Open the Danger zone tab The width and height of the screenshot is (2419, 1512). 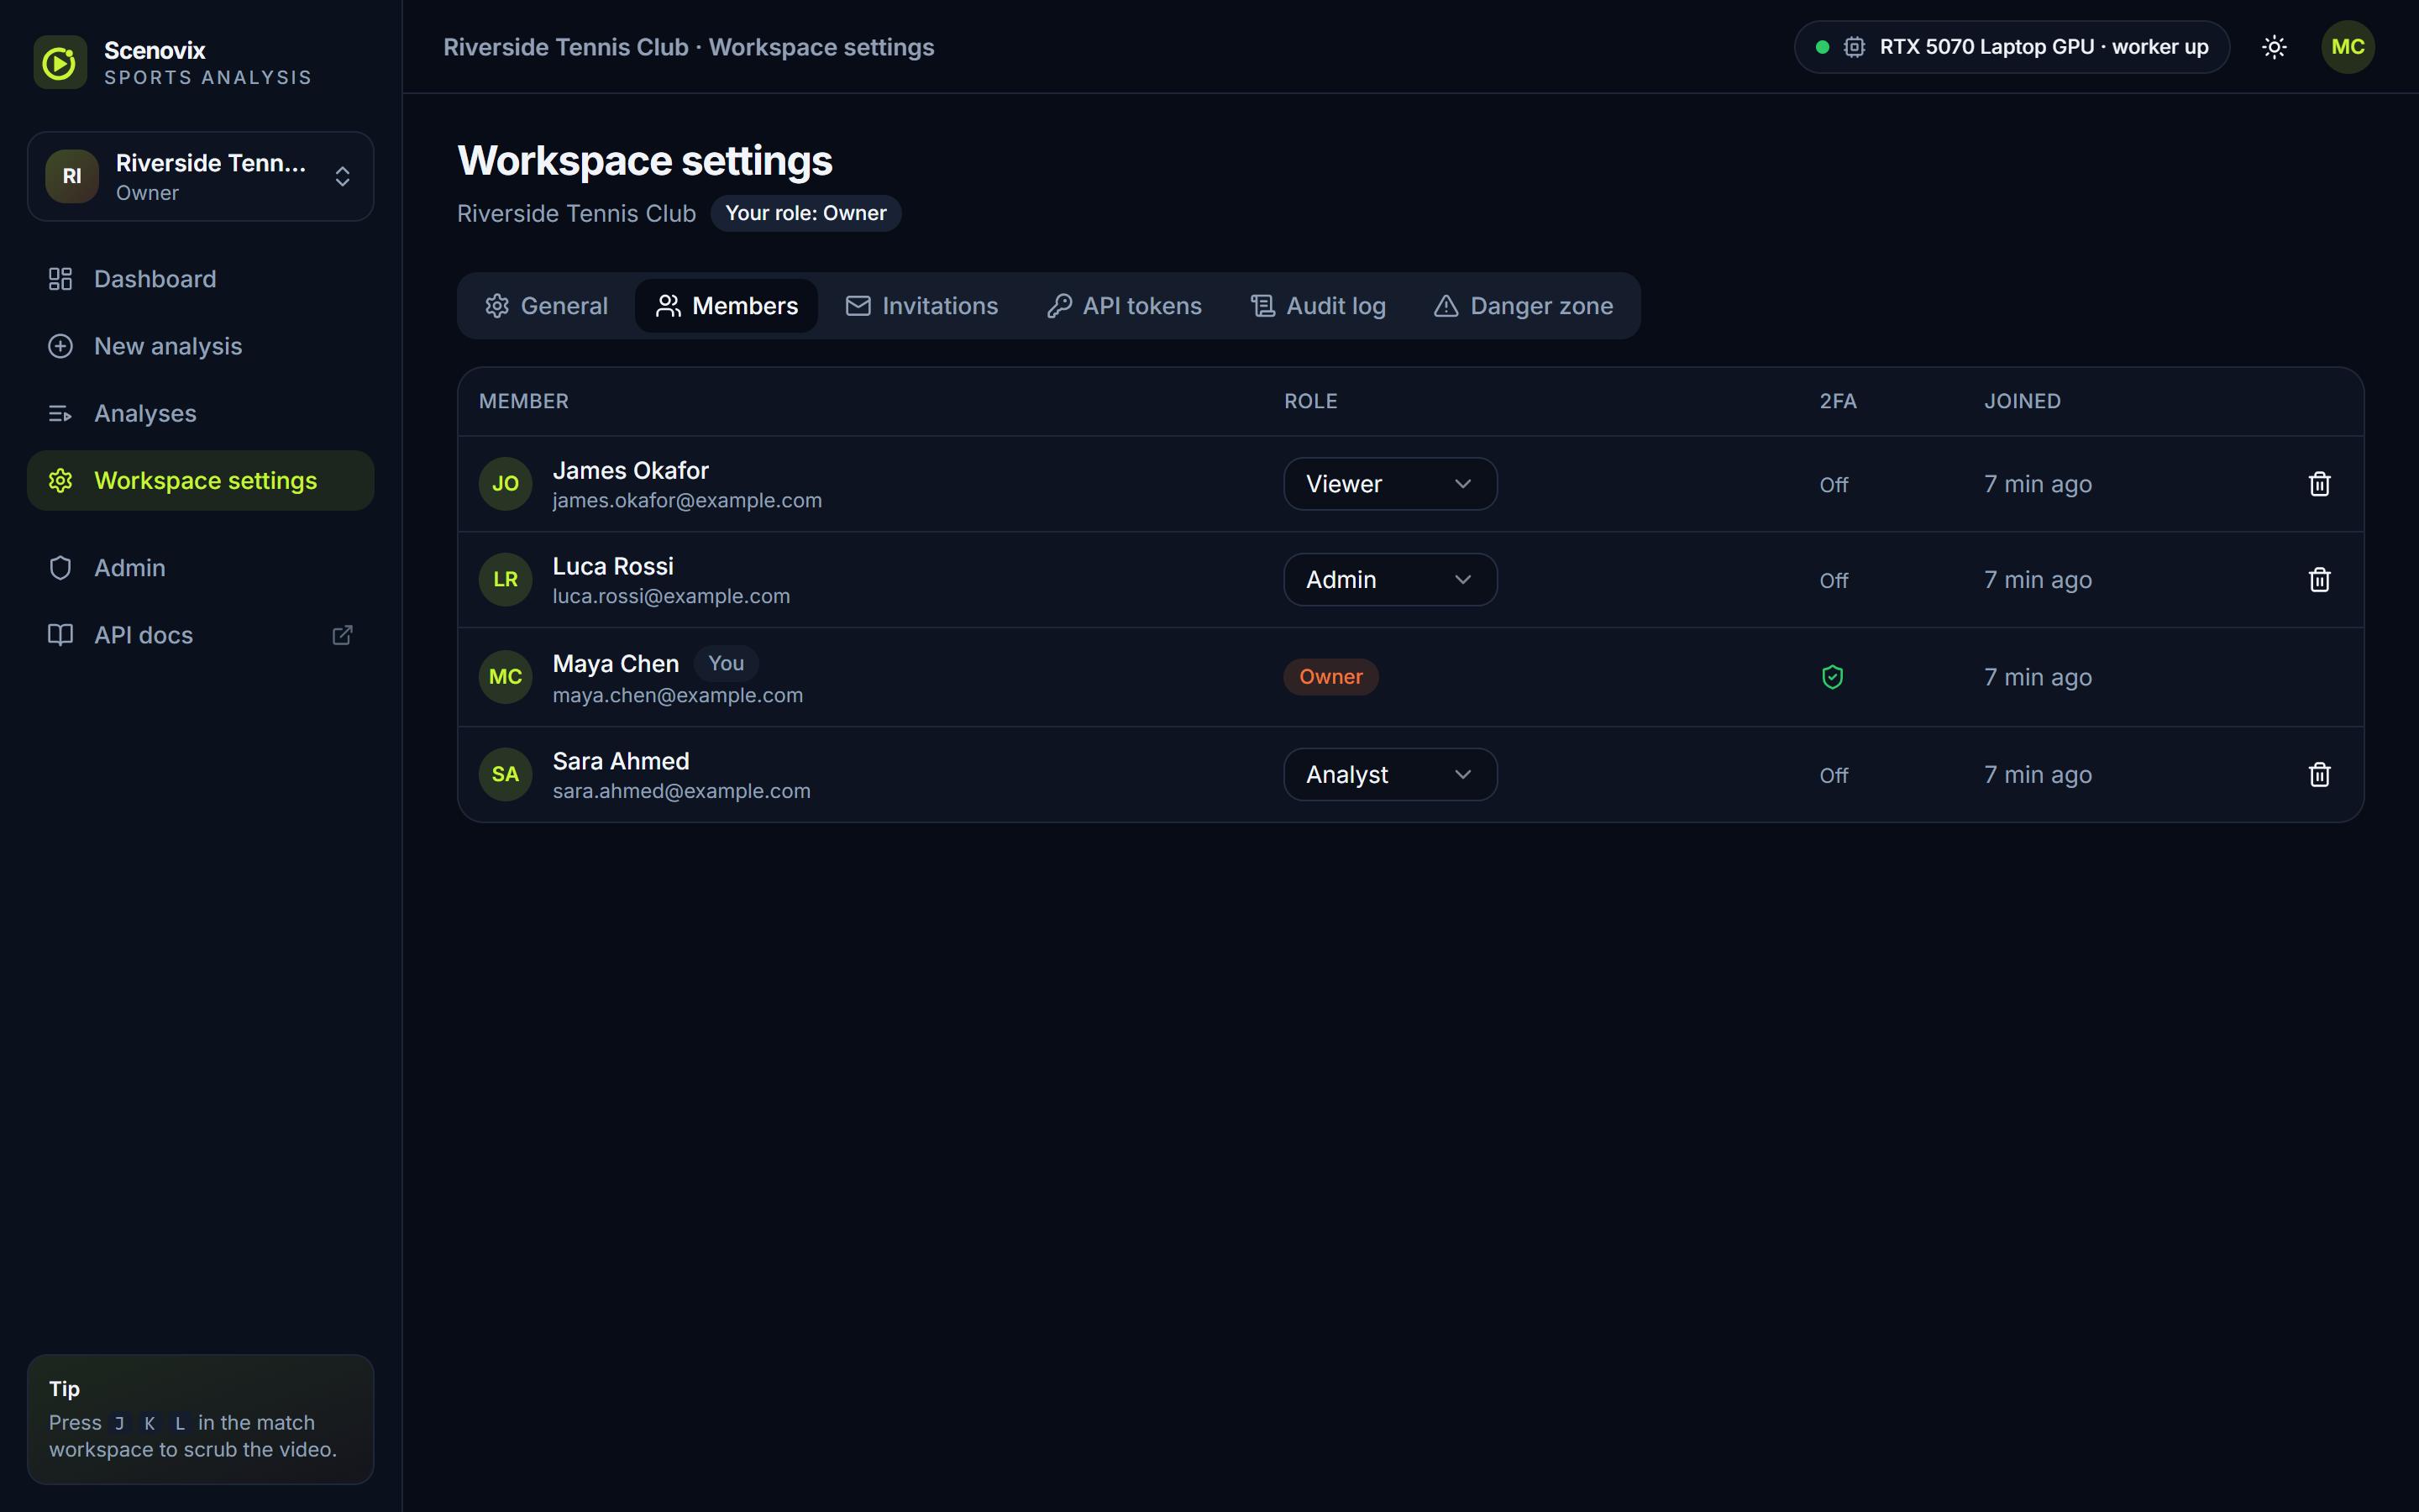click(x=1524, y=306)
